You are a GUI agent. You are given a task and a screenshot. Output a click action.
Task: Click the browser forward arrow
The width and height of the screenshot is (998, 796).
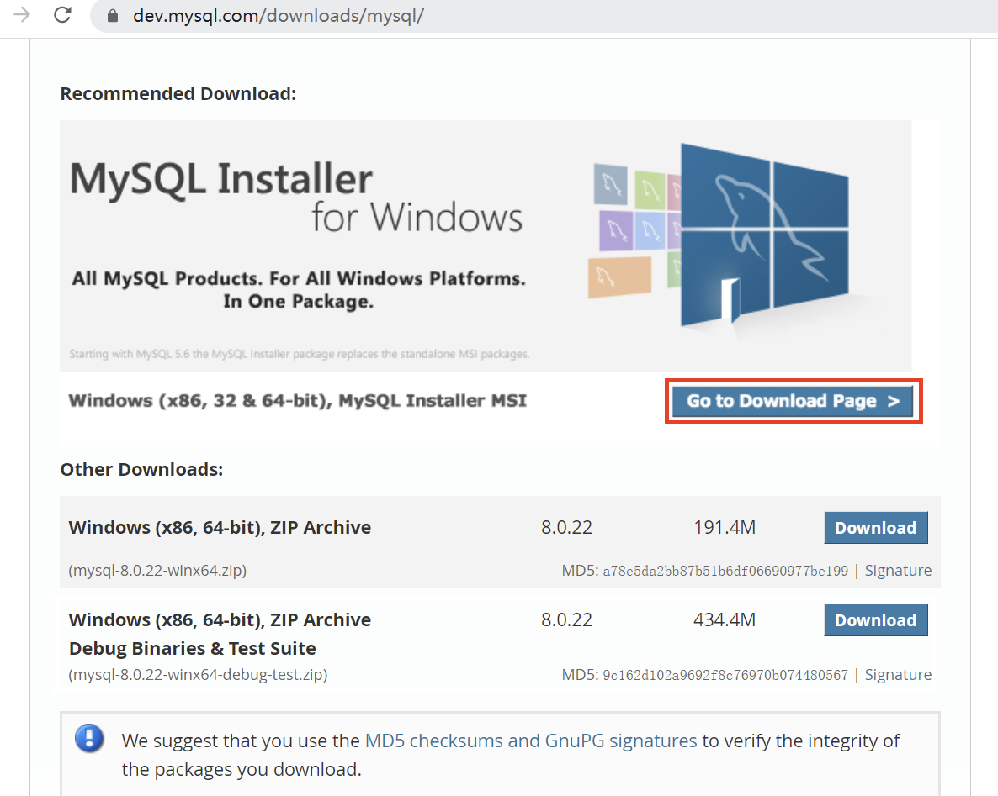(23, 15)
